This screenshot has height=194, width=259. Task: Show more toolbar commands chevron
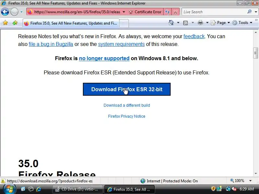256,20
